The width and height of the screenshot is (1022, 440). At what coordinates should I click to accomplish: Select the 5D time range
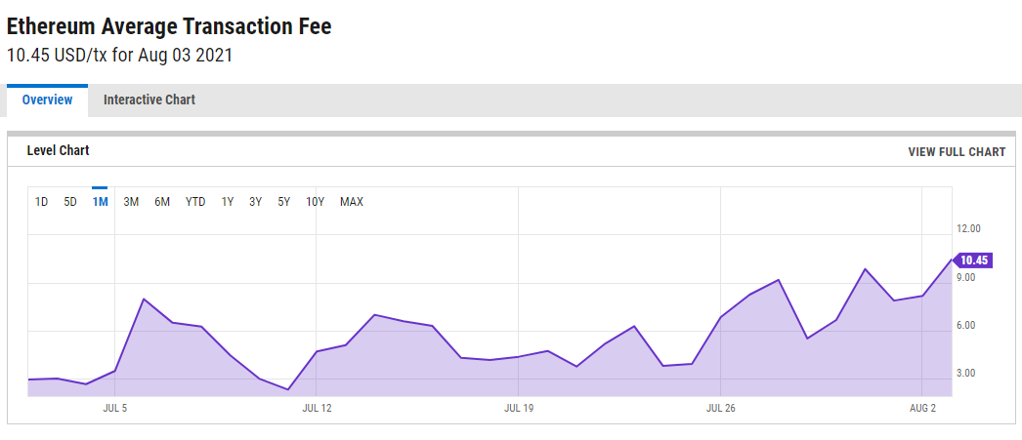tap(70, 202)
